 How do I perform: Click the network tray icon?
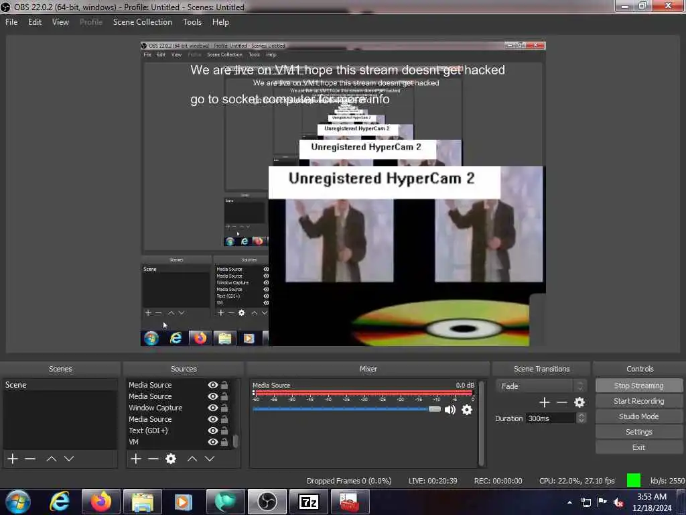point(586,502)
